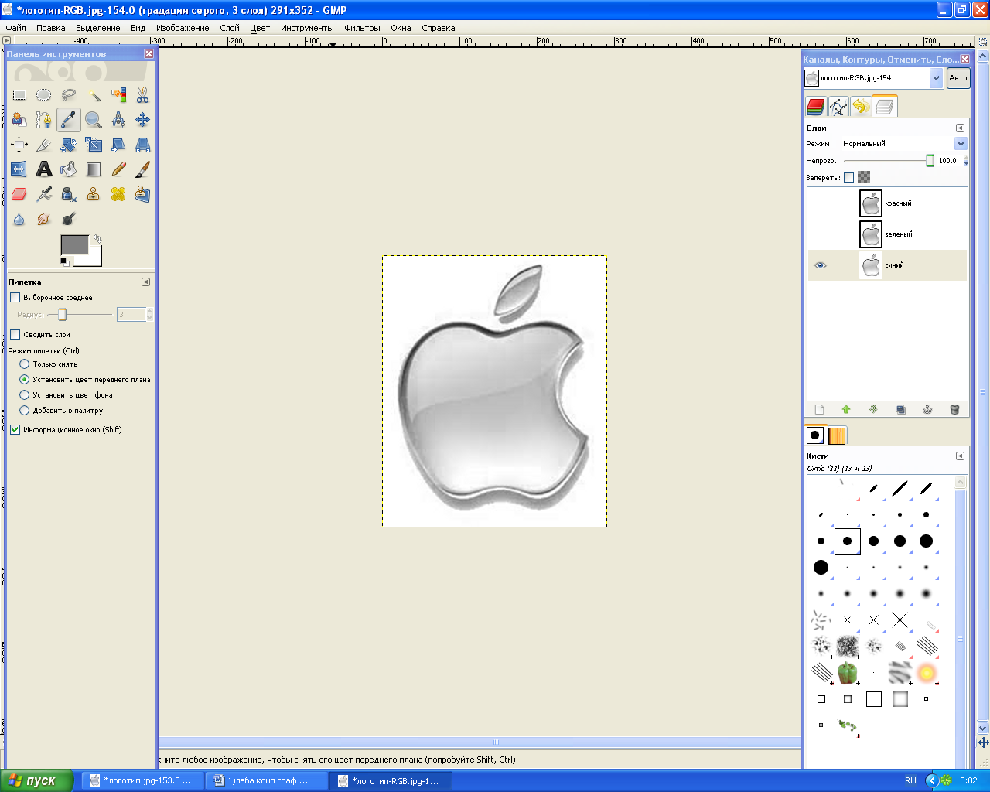Select the зеленый layer

pos(887,234)
